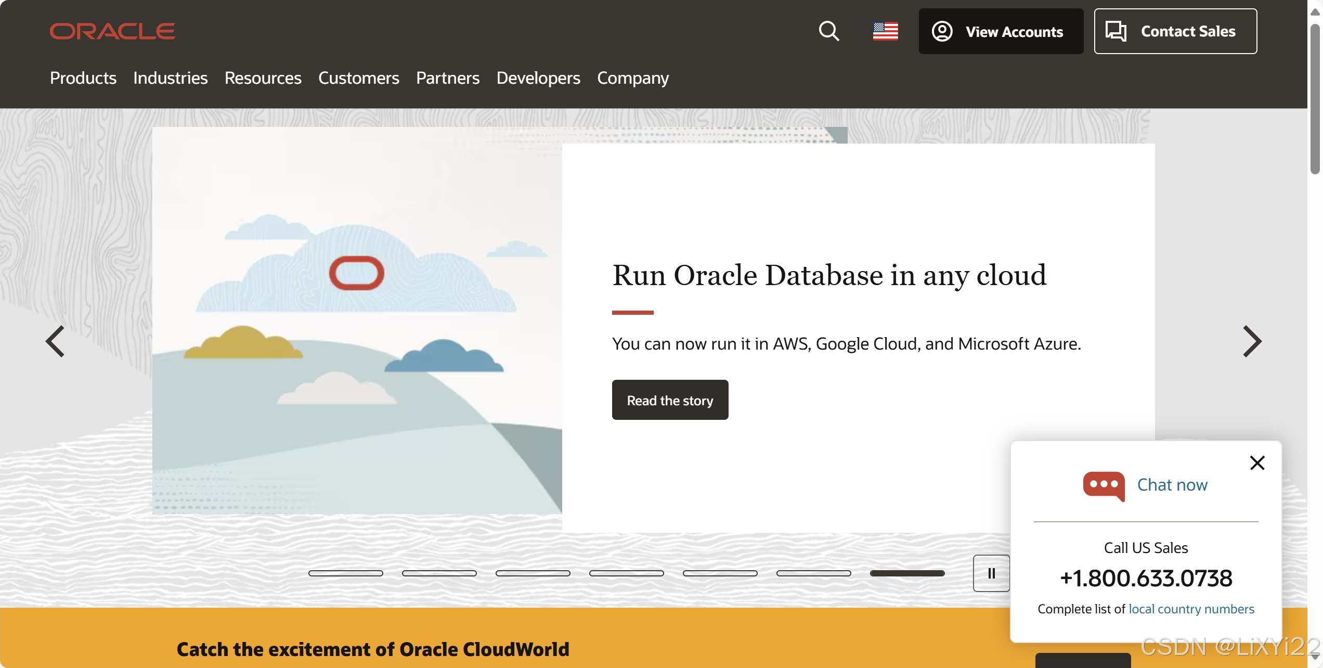Click the Contact Sales button

pyautogui.click(x=1175, y=31)
